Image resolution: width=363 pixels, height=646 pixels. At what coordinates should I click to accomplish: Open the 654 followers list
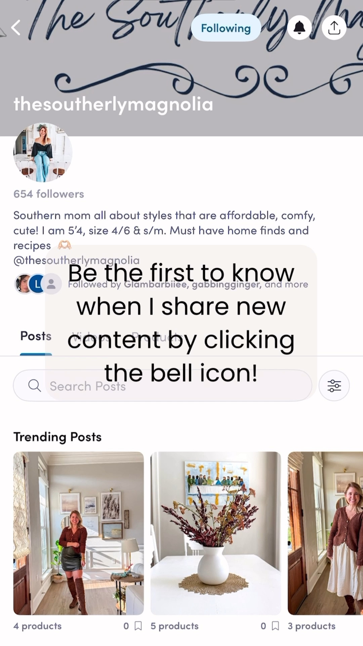click(49, 194)
